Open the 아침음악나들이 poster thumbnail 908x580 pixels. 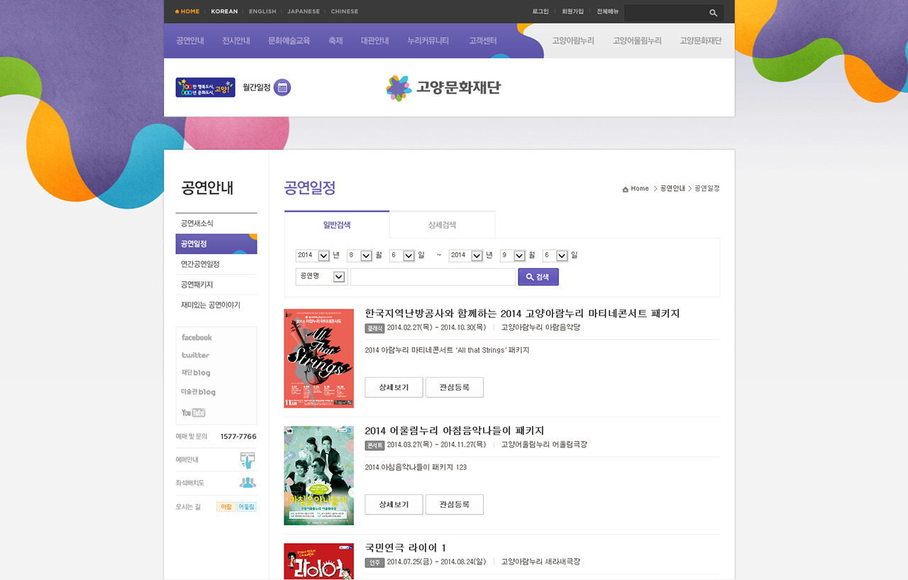click(x=319, y=476)
